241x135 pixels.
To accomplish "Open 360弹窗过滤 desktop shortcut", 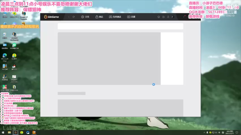I will click(14, 46).
